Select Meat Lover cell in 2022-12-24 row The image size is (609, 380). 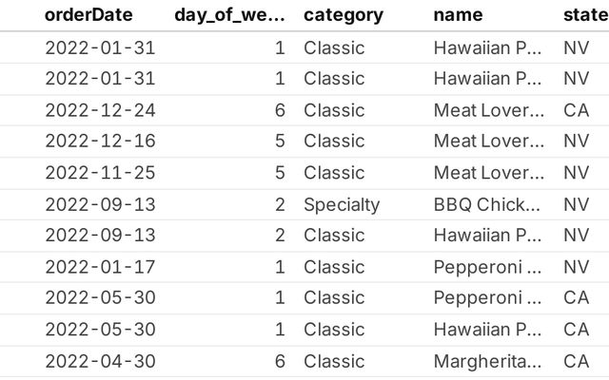tap(487, 110)
